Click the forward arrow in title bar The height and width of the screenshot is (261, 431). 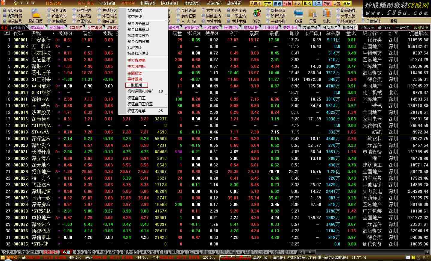pyautogui.click(x=27, y=3)
